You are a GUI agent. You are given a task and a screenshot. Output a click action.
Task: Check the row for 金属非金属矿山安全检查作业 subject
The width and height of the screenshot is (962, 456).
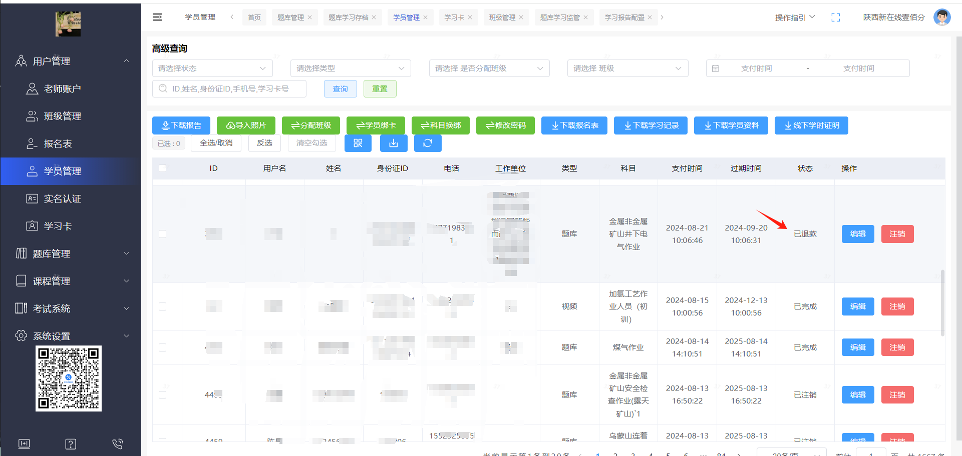(x=162, y=395)
